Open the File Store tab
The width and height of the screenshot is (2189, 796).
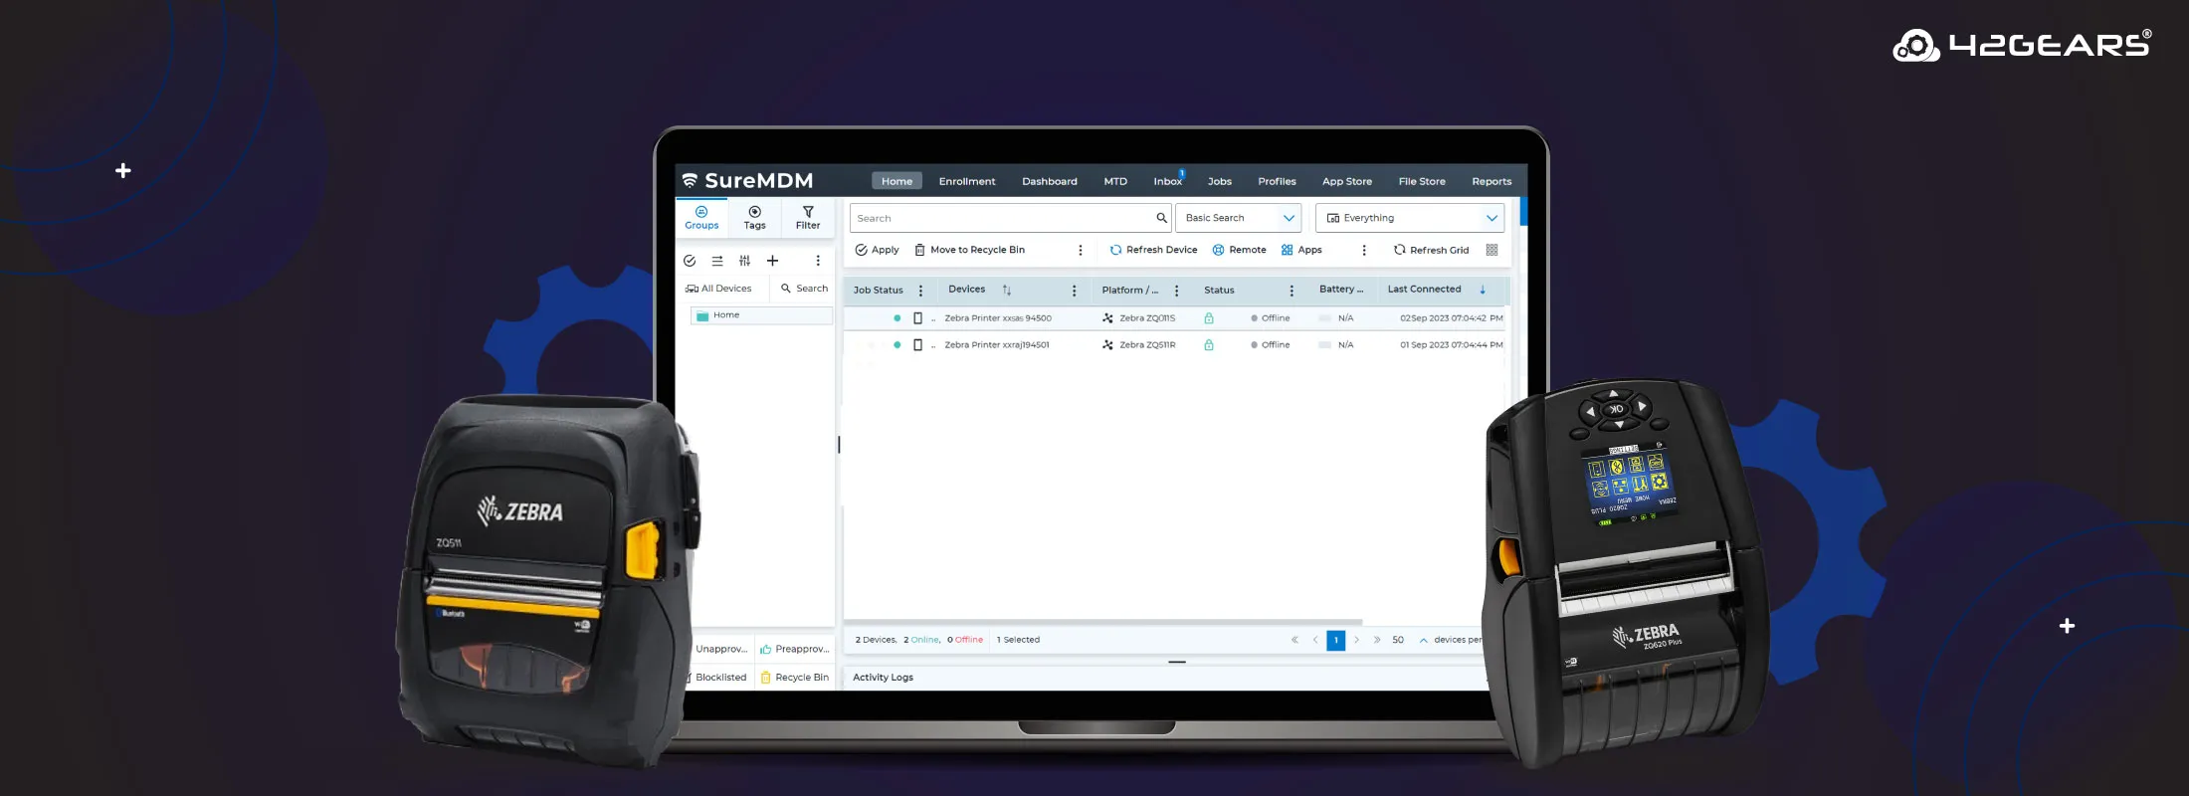tap(1422, 181)
